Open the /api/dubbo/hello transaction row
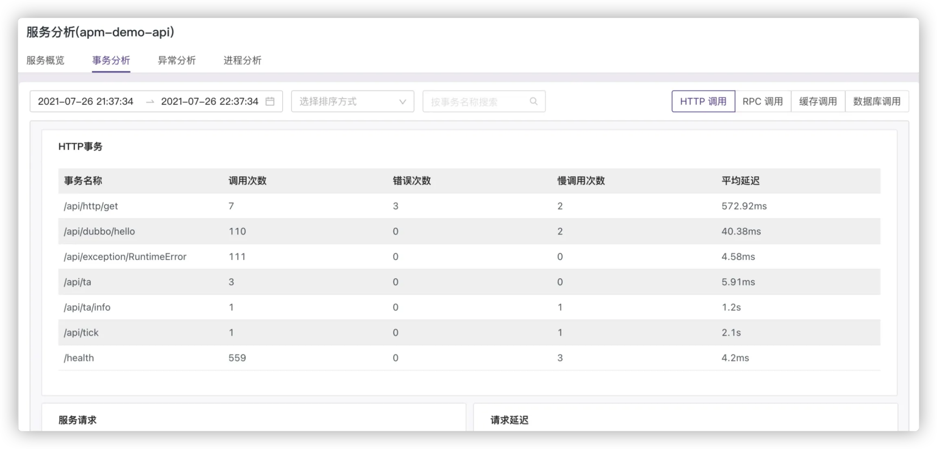 [x=99, y=231]
